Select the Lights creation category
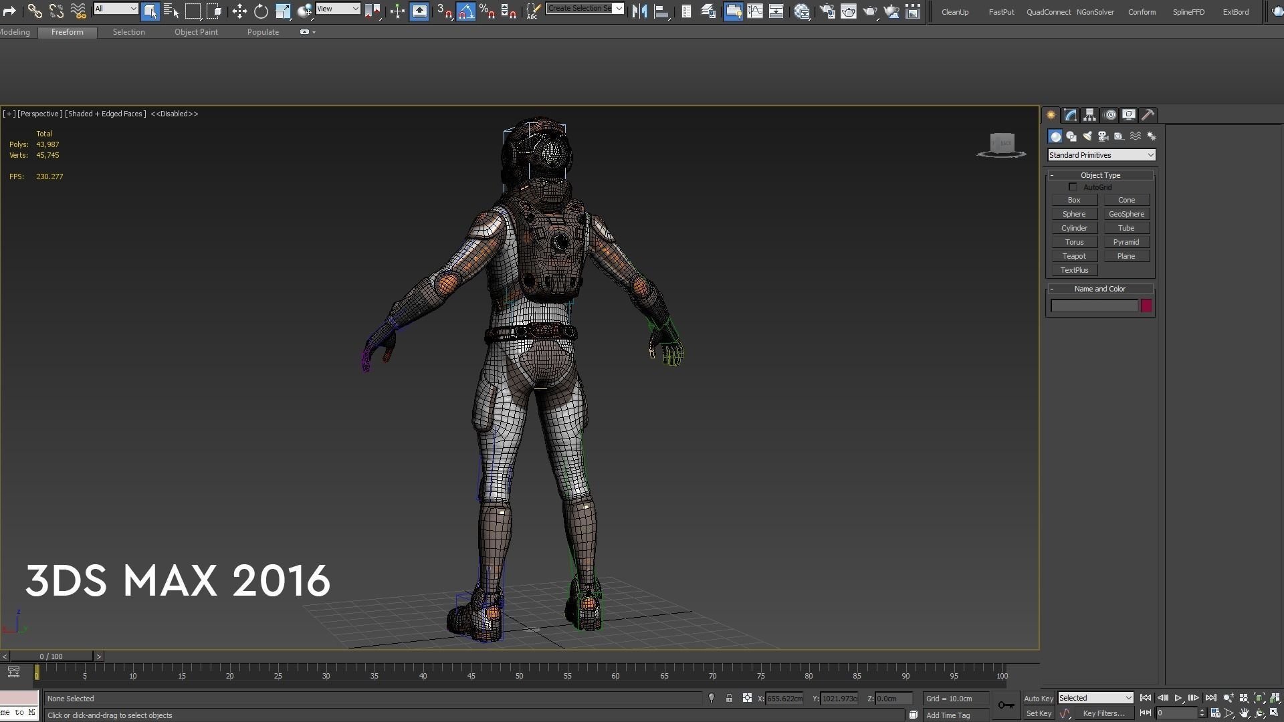 coord(1087,136)
